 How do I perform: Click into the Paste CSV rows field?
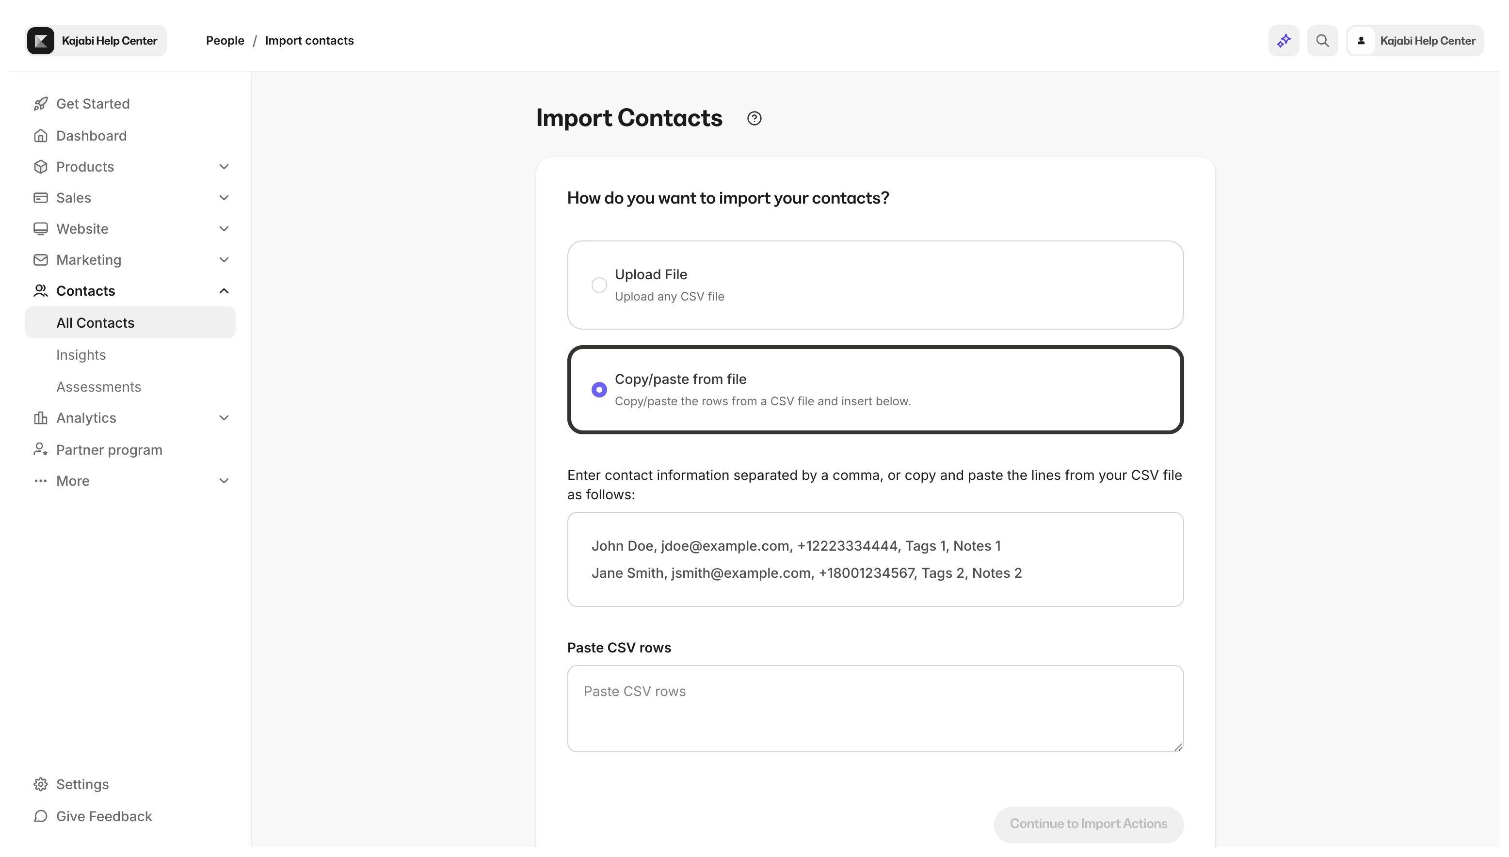click(875, 708)
